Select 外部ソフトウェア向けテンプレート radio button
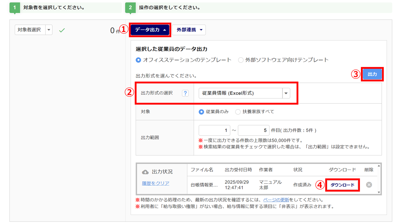 [241, 60]
